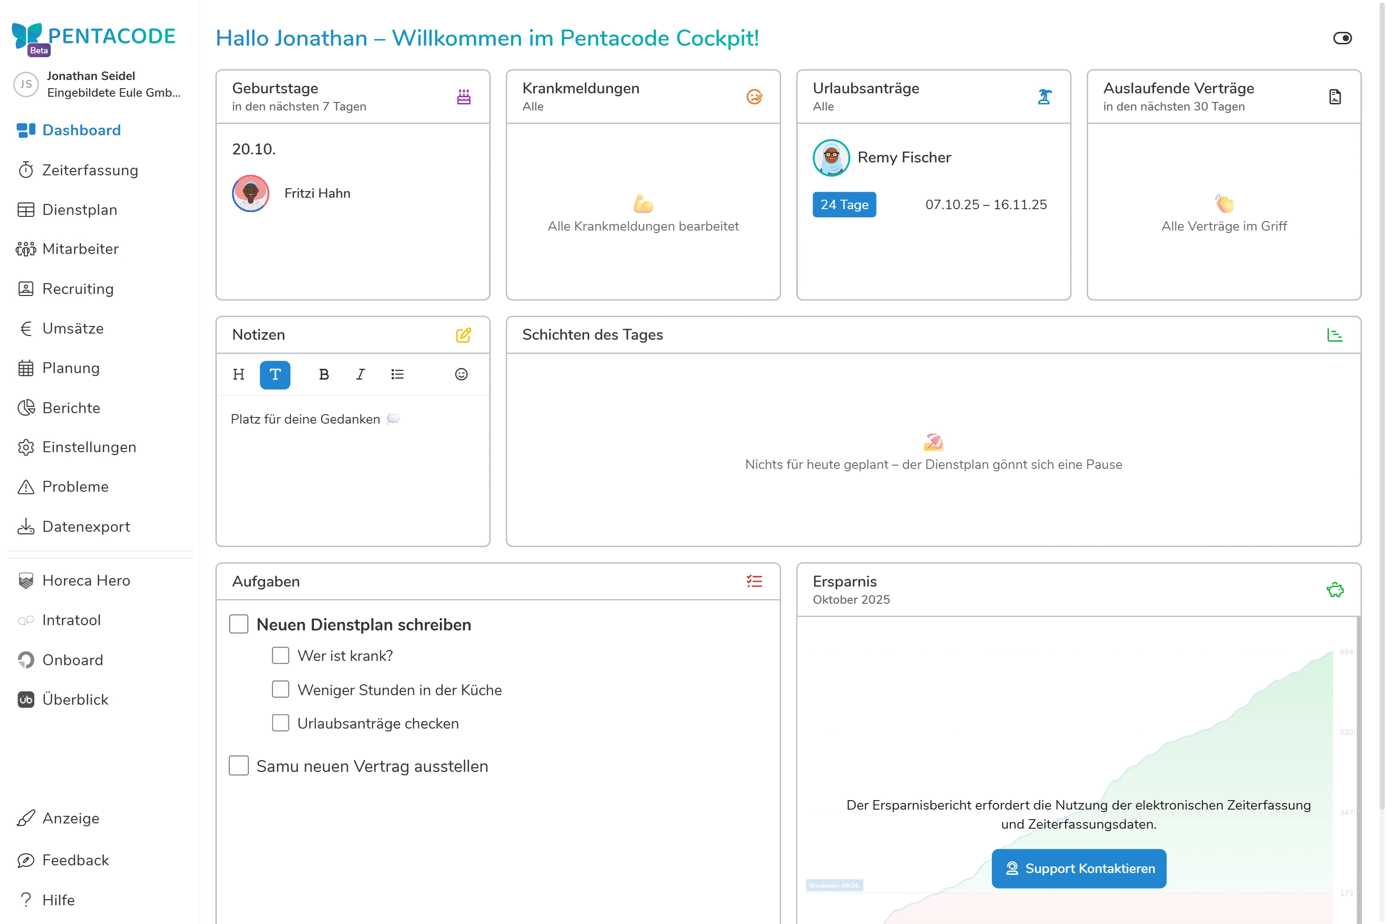This screenshot has width=1387, height=924.
Task: Click the Ersparnis piggy bank icon
Action: click(x=1335, y=589)
